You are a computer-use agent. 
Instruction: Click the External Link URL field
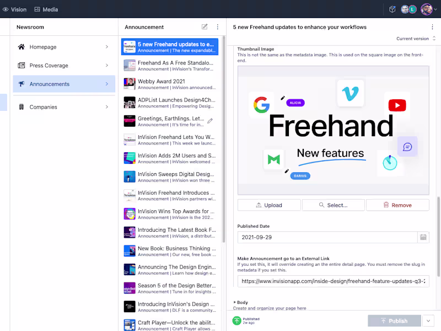(x=334, y=281)
